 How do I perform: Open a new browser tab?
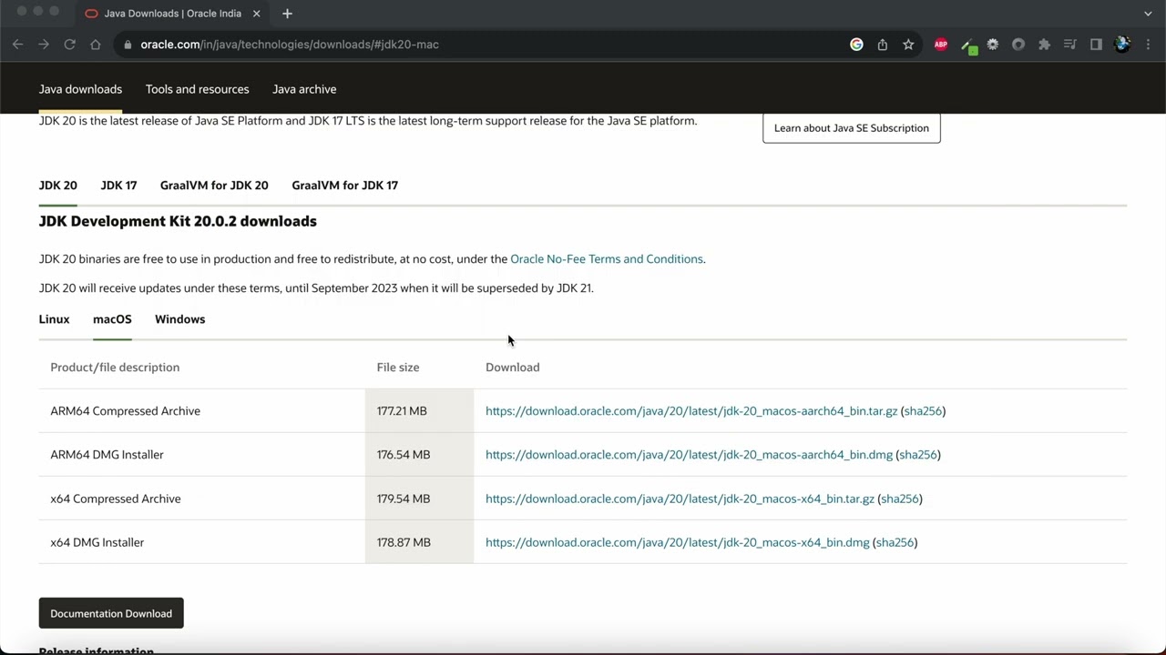pos(287,14)
